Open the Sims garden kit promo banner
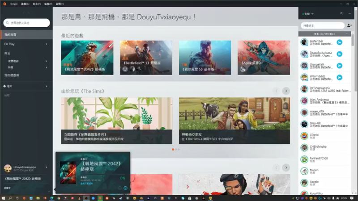 point(117,121)
